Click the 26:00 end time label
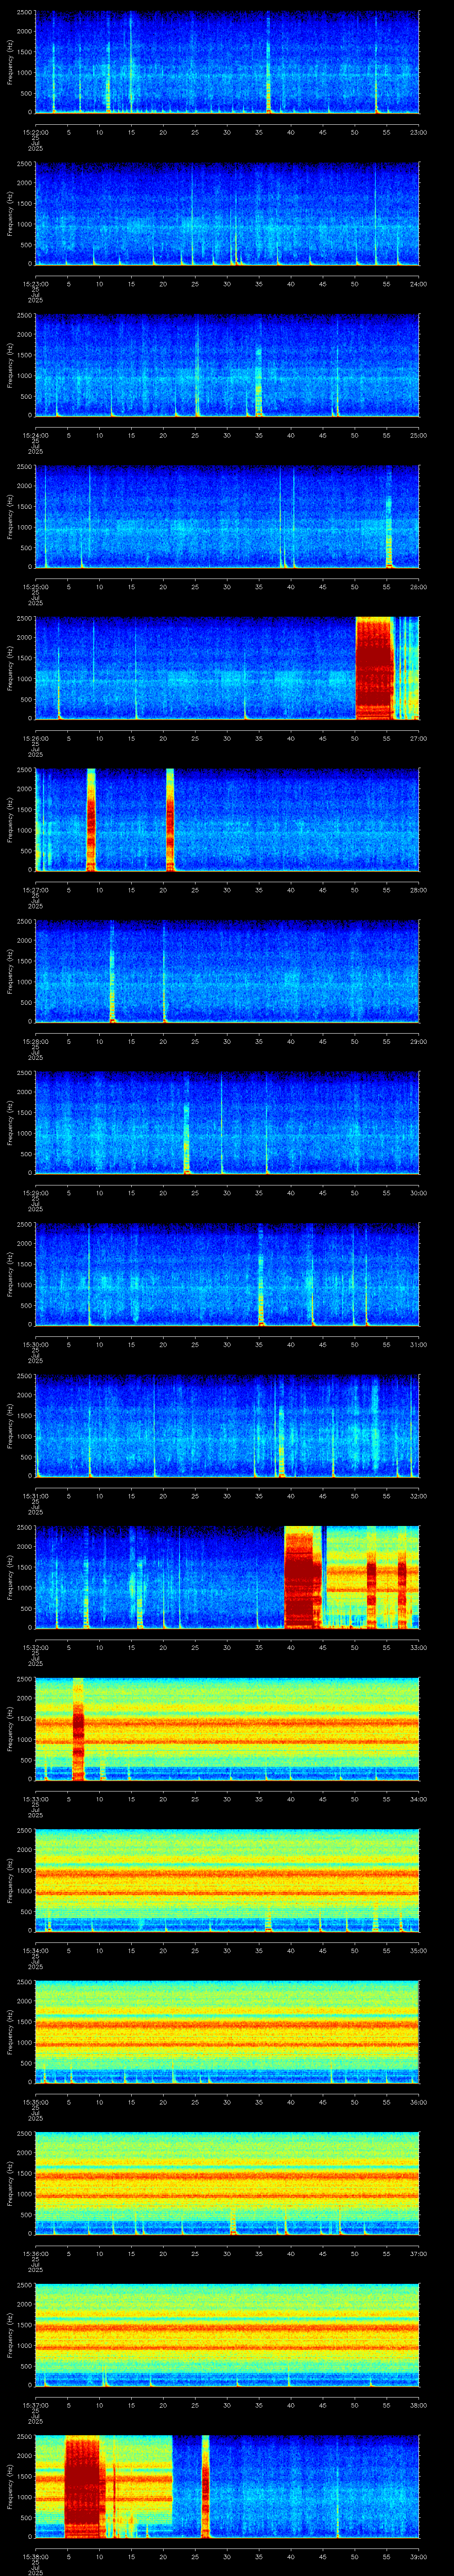Screen dimensions: 454x2576 pyautogui.click(x=418, y=586)
